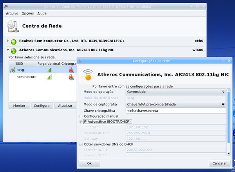
Task: Confirm settings with the Ok button
Action: click(x=89, y=163)
